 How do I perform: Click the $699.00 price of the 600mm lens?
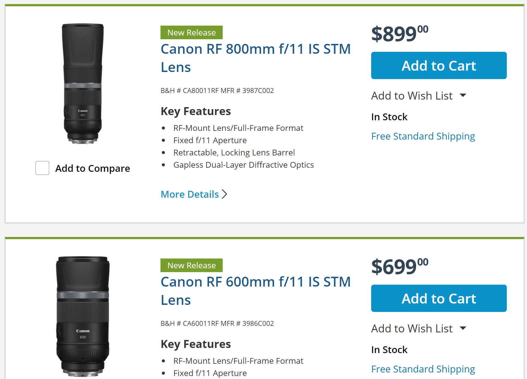coord(400,267)
